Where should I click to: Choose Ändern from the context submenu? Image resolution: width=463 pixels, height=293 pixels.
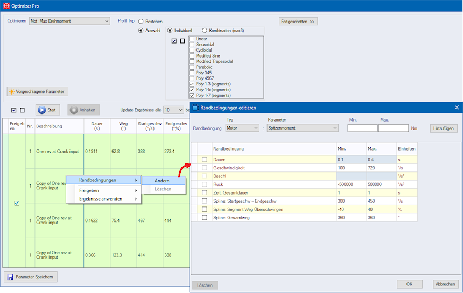coord(162,181)
